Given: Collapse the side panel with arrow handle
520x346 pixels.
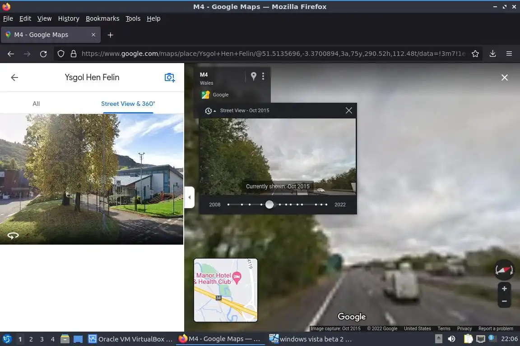Looking at the screenshot, I should tap(190, 197).
